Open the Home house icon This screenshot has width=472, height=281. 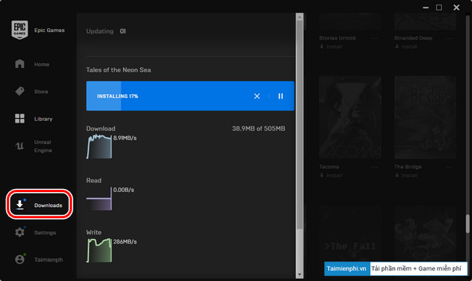click(19, 64)
